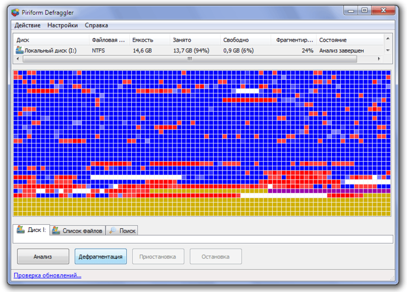Click the drive icon next to Локальный диск (I:)
Image resolution: width=407 pixels, height=292 pixels.
pos(19,50)
